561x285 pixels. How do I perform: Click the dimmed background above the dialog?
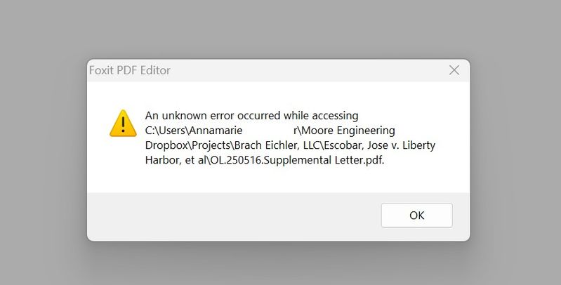(x=281, y=28)
